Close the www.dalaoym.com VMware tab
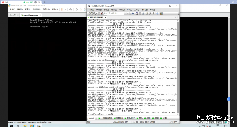The image size is (237, 127). coord(40,15)
